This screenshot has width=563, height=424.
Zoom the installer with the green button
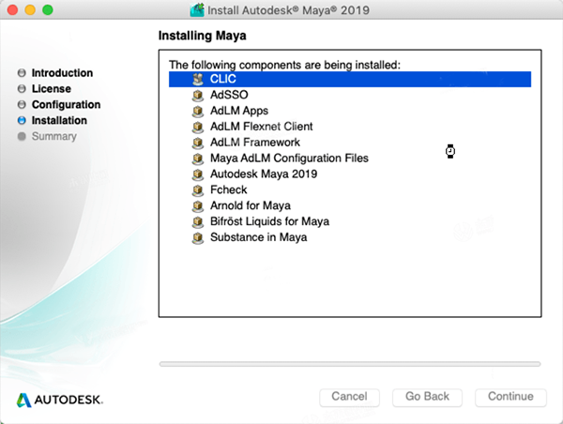pyautogui.click(x=48, y=10)
